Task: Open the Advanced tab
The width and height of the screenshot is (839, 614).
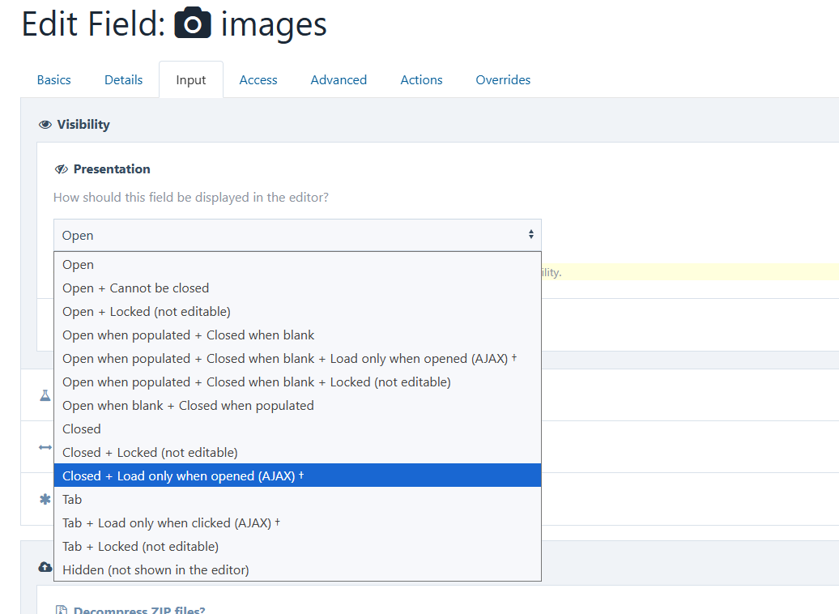Action: pos(339,80)
